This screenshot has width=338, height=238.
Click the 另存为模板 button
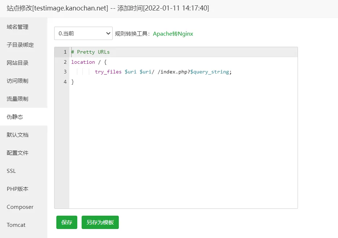[x=100, y=222]
